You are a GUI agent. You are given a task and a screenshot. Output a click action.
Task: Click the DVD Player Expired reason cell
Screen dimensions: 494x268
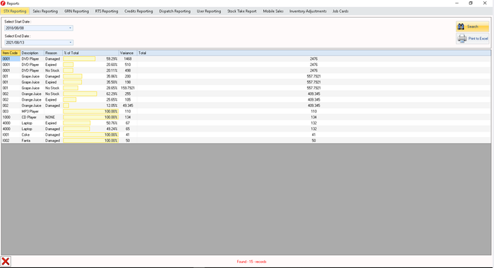click(x=53, y=65)
